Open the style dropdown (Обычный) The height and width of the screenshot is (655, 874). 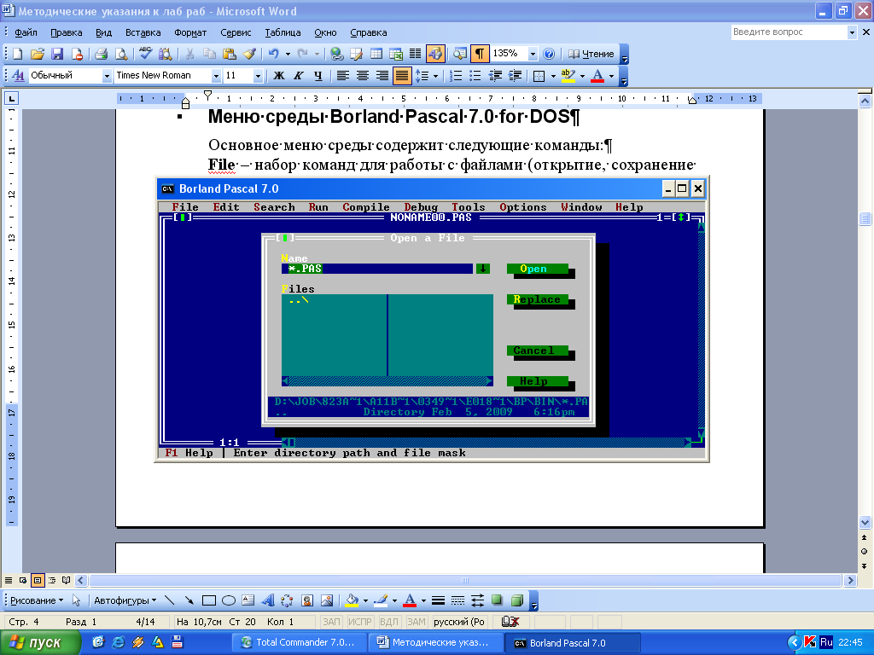(x=107, y=76)
